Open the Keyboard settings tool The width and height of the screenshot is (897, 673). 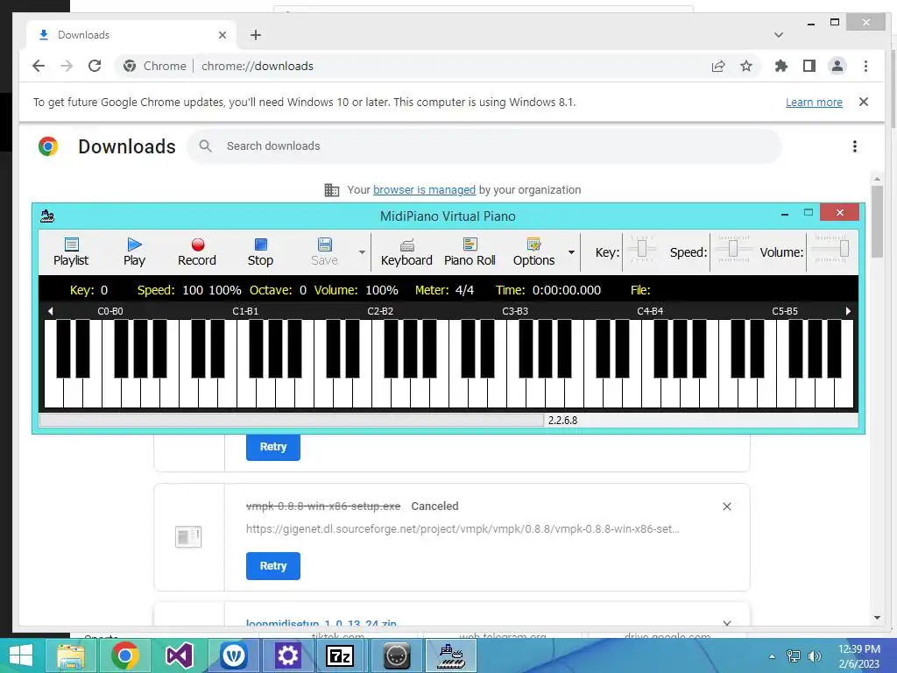(x=406, y=251)
